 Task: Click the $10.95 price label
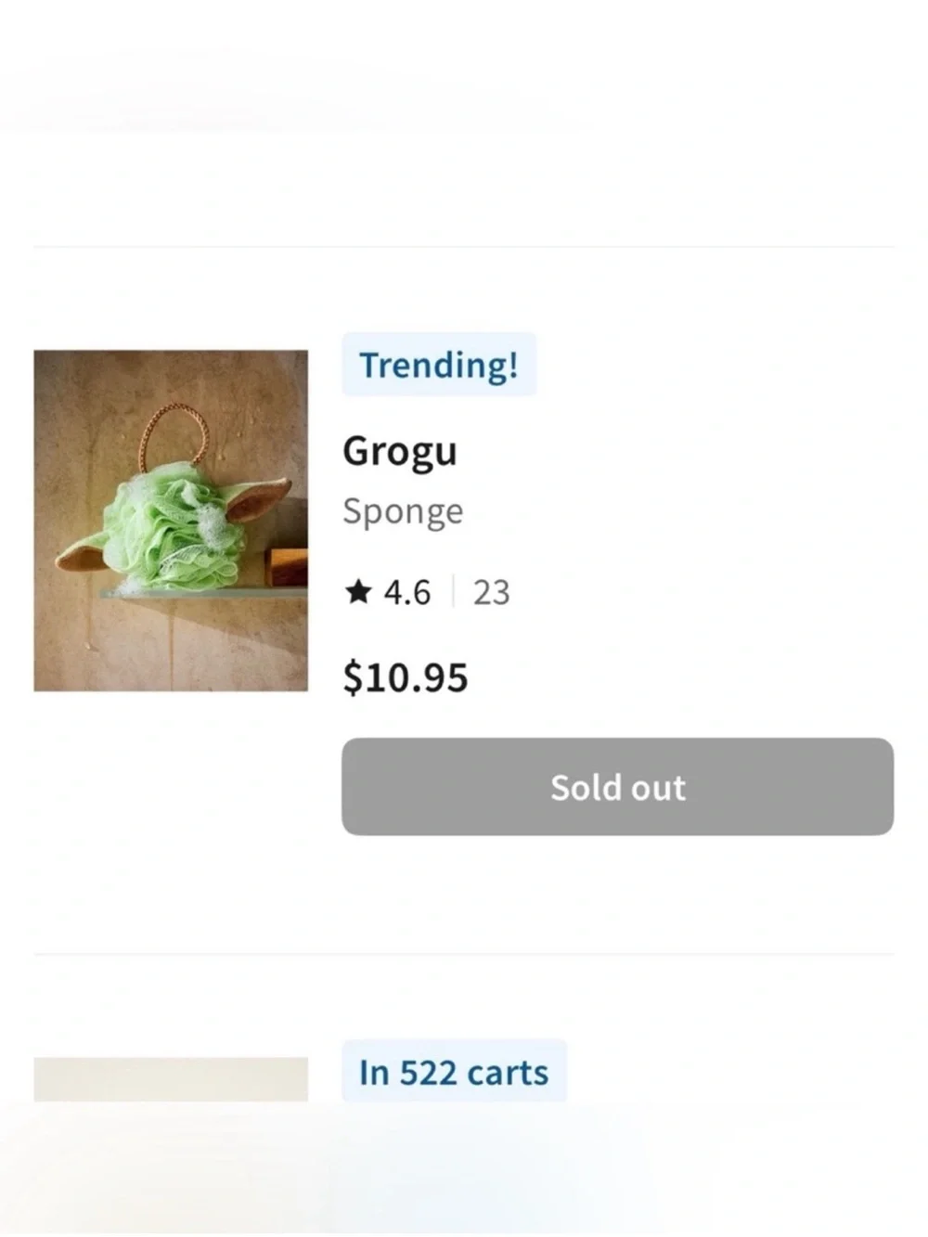(406, 677)
